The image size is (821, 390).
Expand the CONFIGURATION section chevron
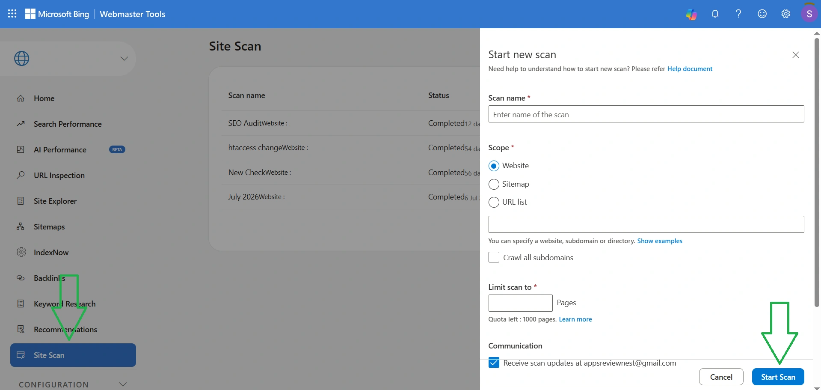(123, 384)
